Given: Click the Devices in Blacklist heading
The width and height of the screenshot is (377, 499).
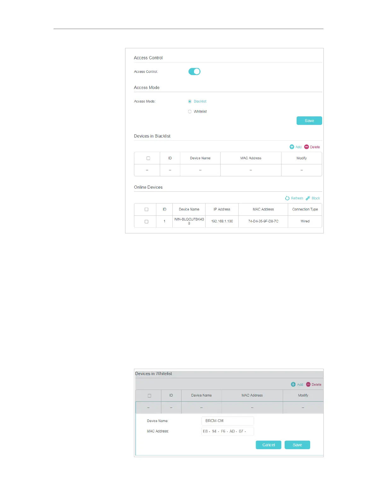Looking at the screenshot, I should point(152,136).
